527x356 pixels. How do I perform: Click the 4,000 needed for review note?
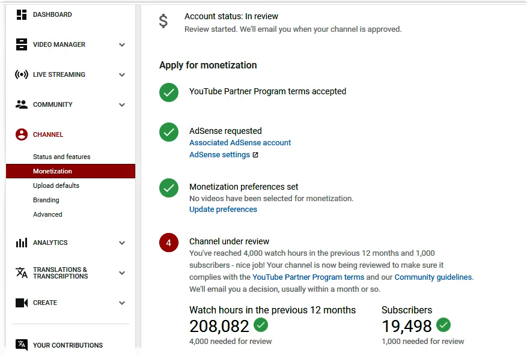[231, 341]
